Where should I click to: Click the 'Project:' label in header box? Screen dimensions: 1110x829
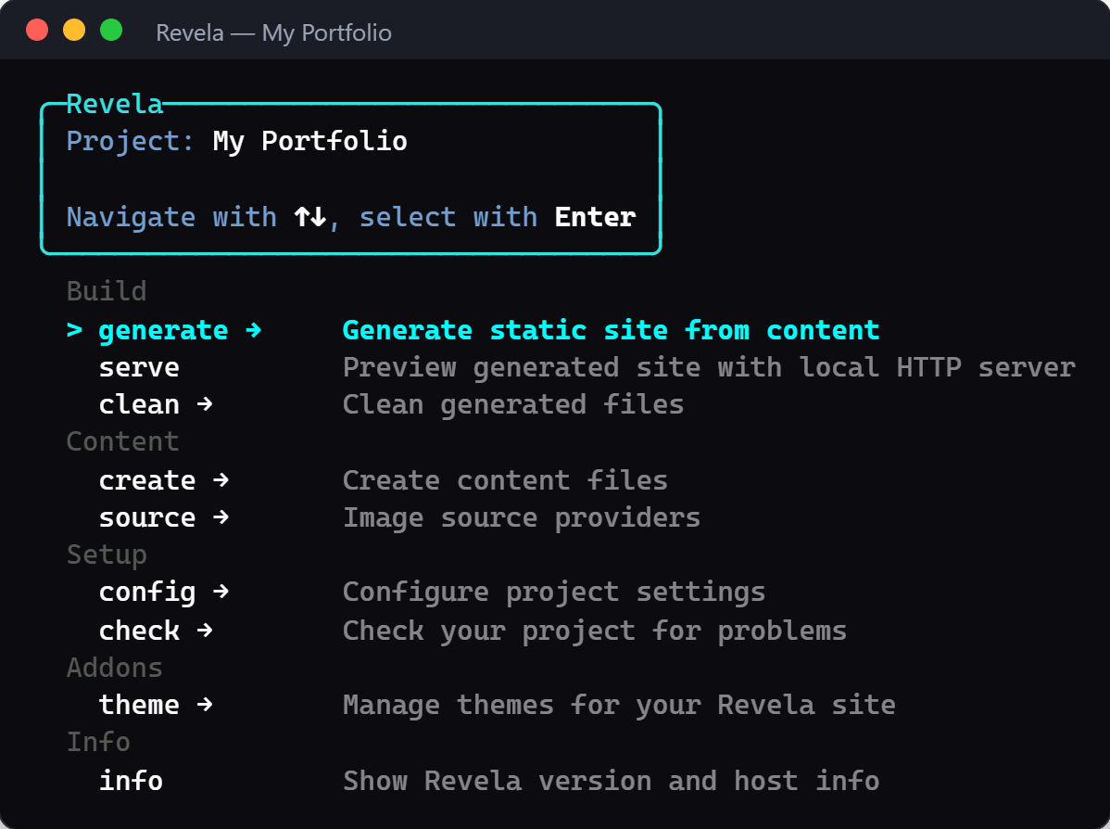coord(130,141)
